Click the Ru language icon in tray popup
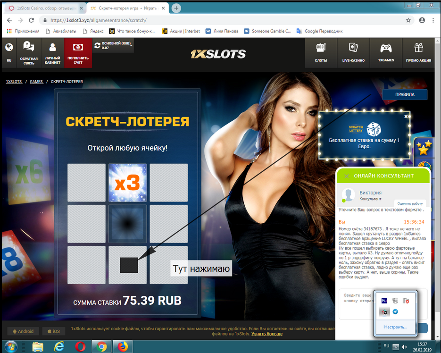 click(384, 301)
